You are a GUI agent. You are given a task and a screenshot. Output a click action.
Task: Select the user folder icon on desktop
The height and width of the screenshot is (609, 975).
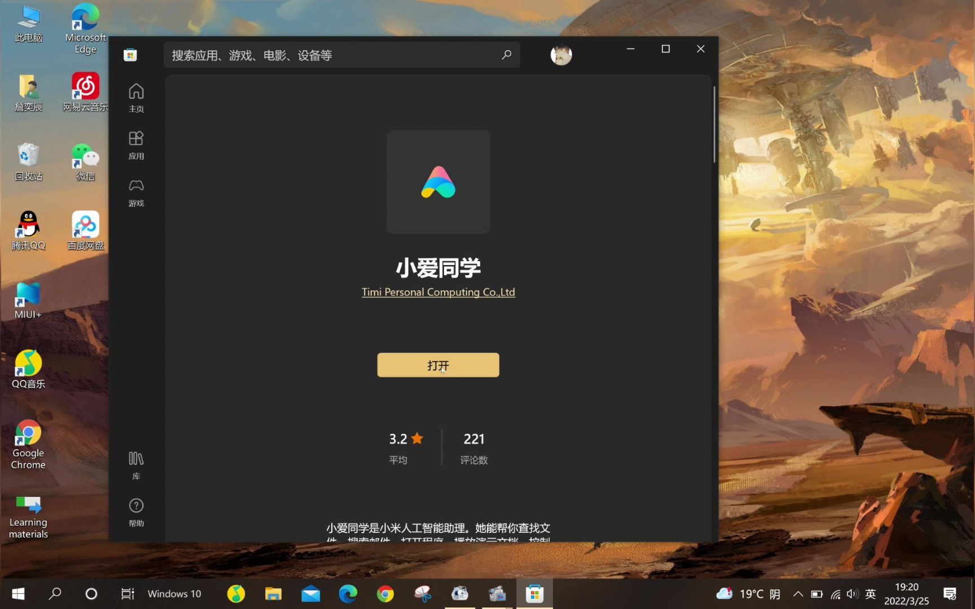tap(28, 92)
